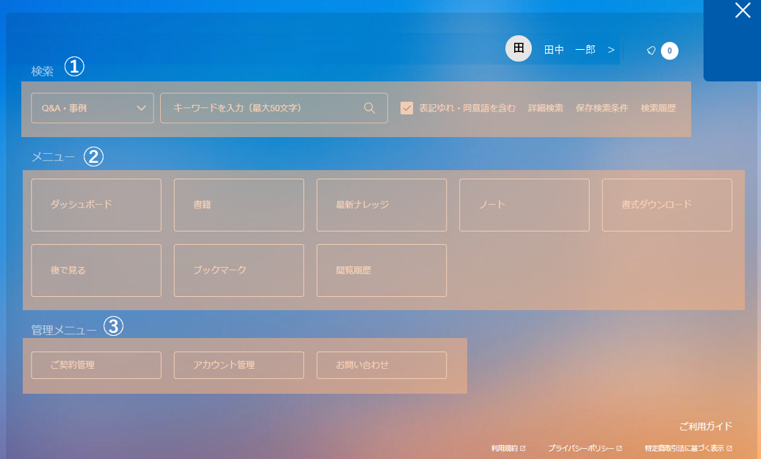
Task: Open 利用規約 external link
Action: (508, 448)
